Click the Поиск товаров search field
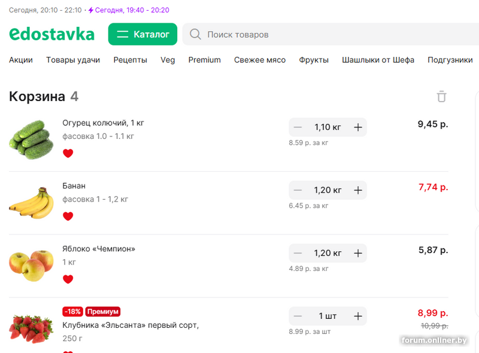This screenshot has height=353, width=479. 329,35
